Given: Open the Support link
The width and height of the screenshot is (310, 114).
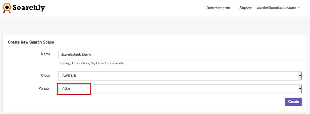Looking at the screenshot, I should coord(245,8).
